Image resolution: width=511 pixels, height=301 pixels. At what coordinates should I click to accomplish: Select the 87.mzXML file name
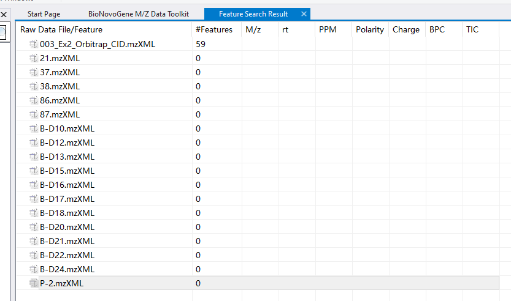coord(60,114)
